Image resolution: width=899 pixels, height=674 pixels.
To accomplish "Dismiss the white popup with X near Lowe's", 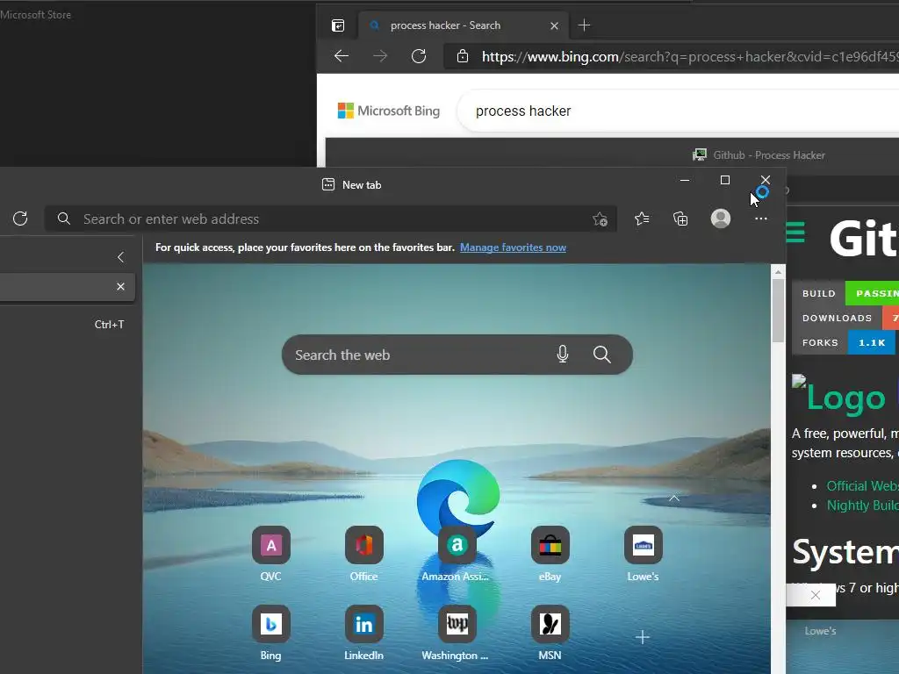I will (815, 595).
